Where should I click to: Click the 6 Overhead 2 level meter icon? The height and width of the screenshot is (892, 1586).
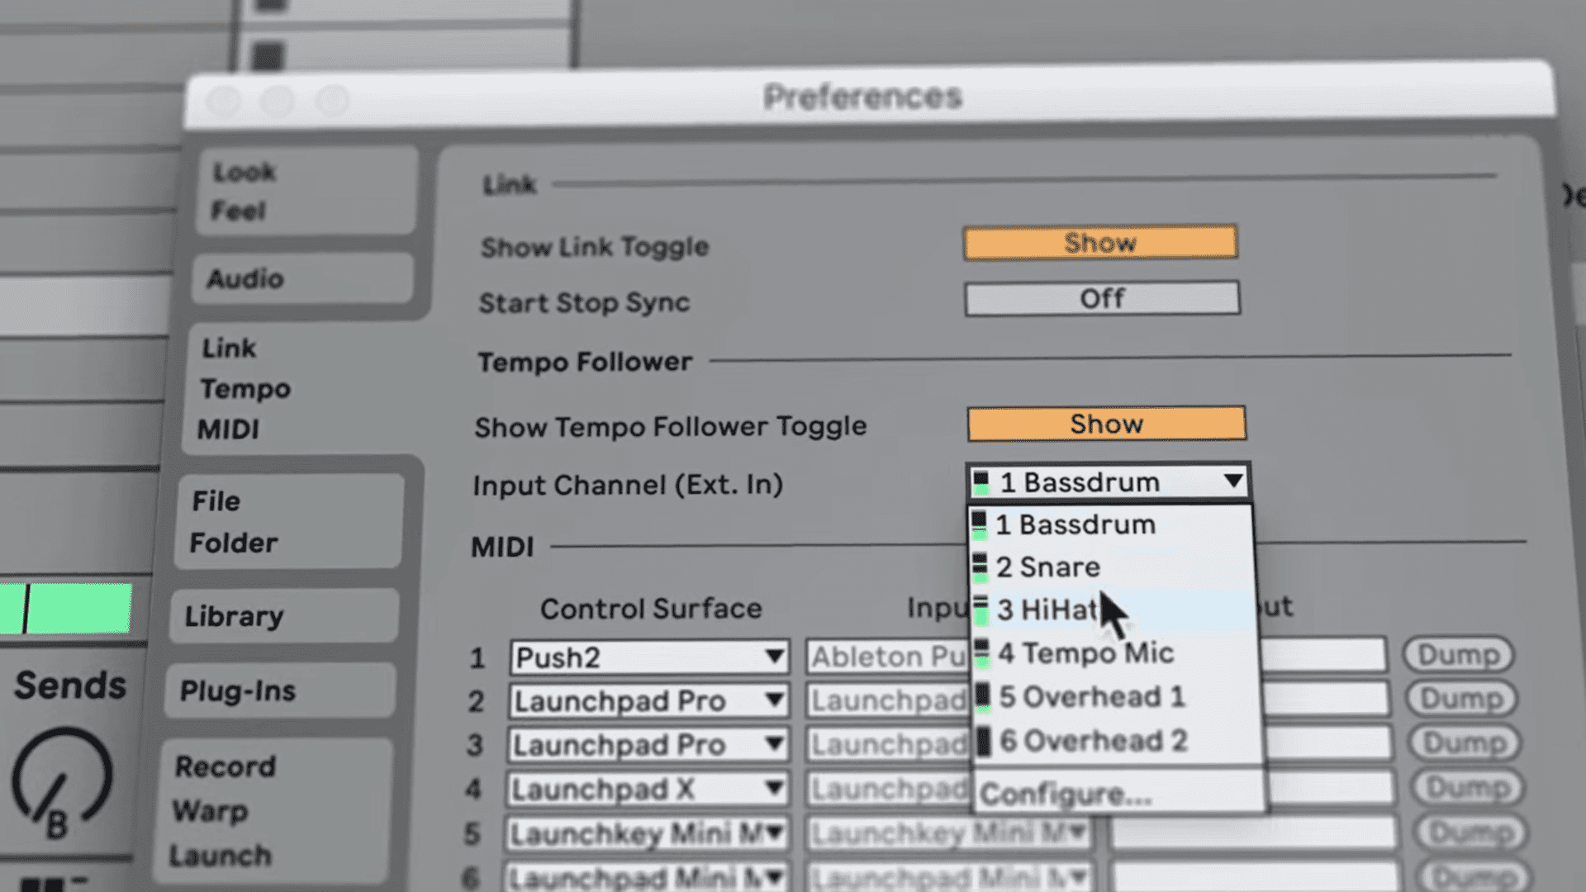point(984,742)
